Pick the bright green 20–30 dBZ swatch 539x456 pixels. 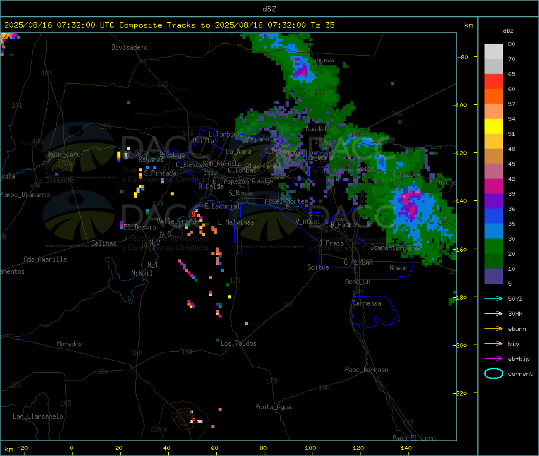tap(493, 246)
